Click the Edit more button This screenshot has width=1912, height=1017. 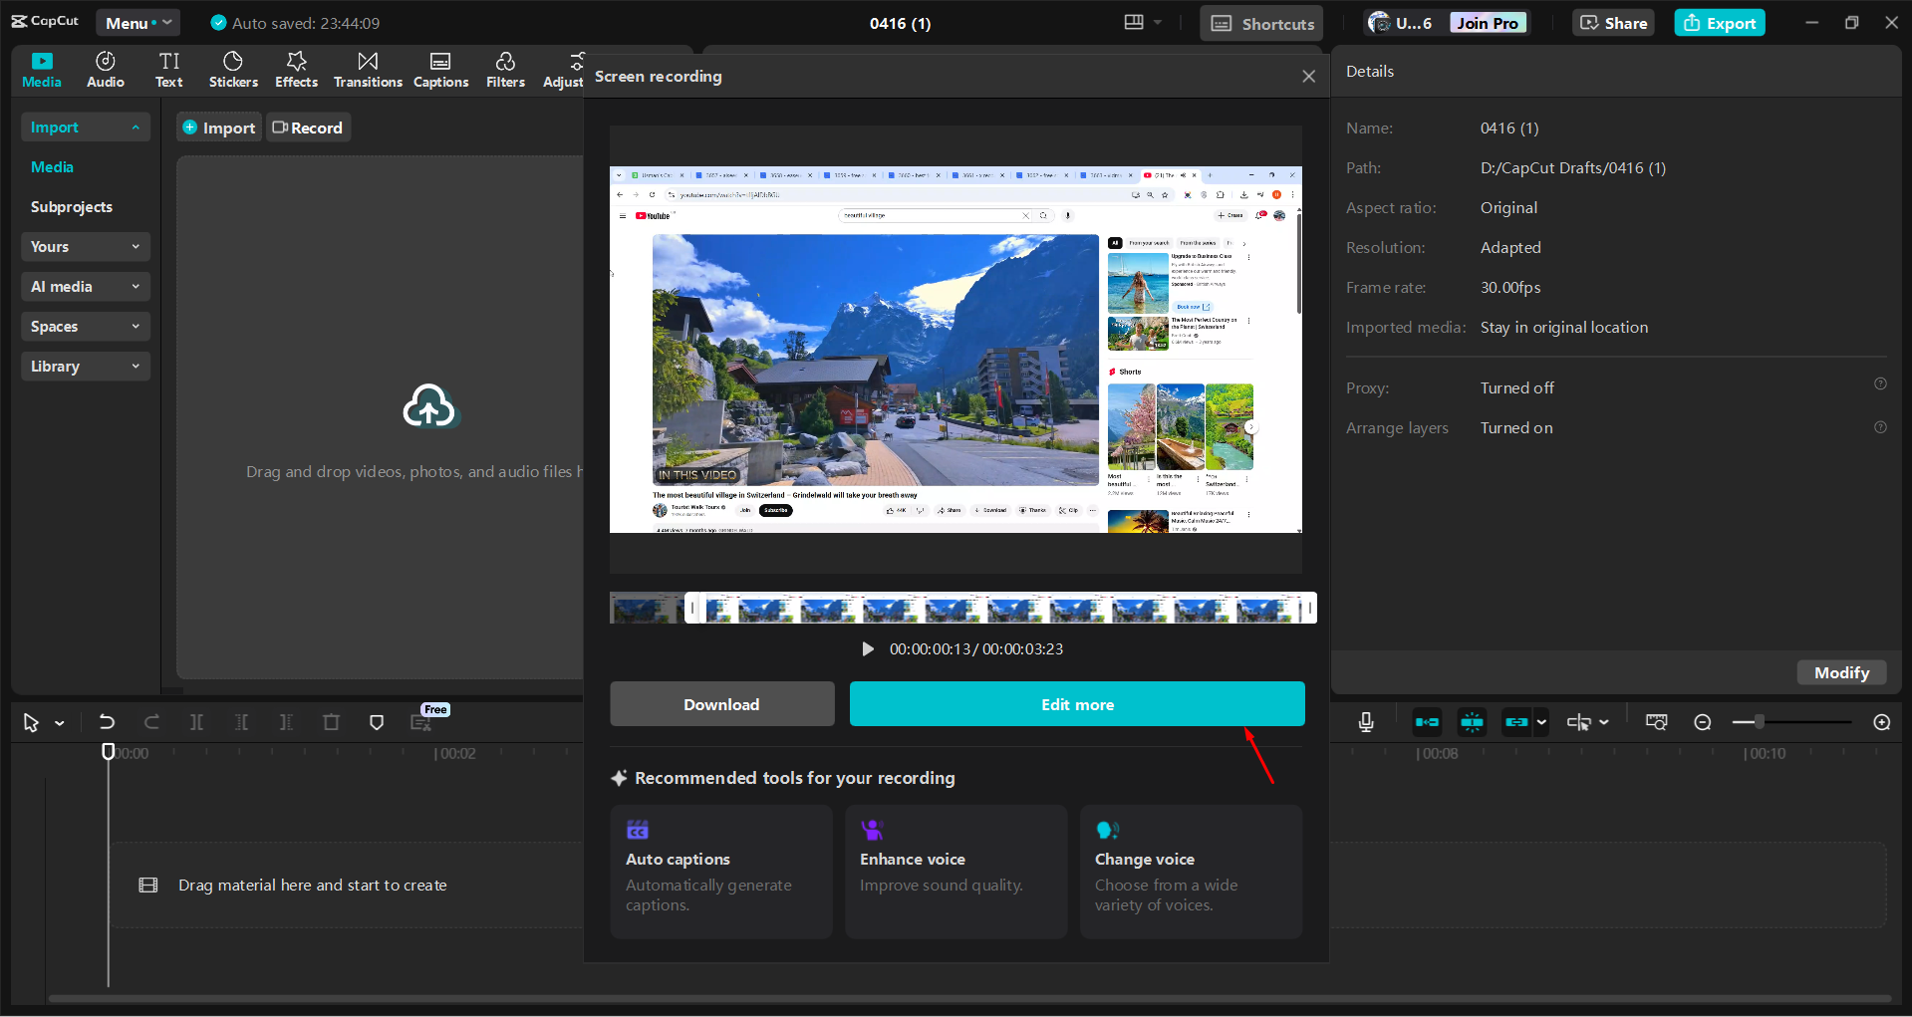pos(1076,703)
